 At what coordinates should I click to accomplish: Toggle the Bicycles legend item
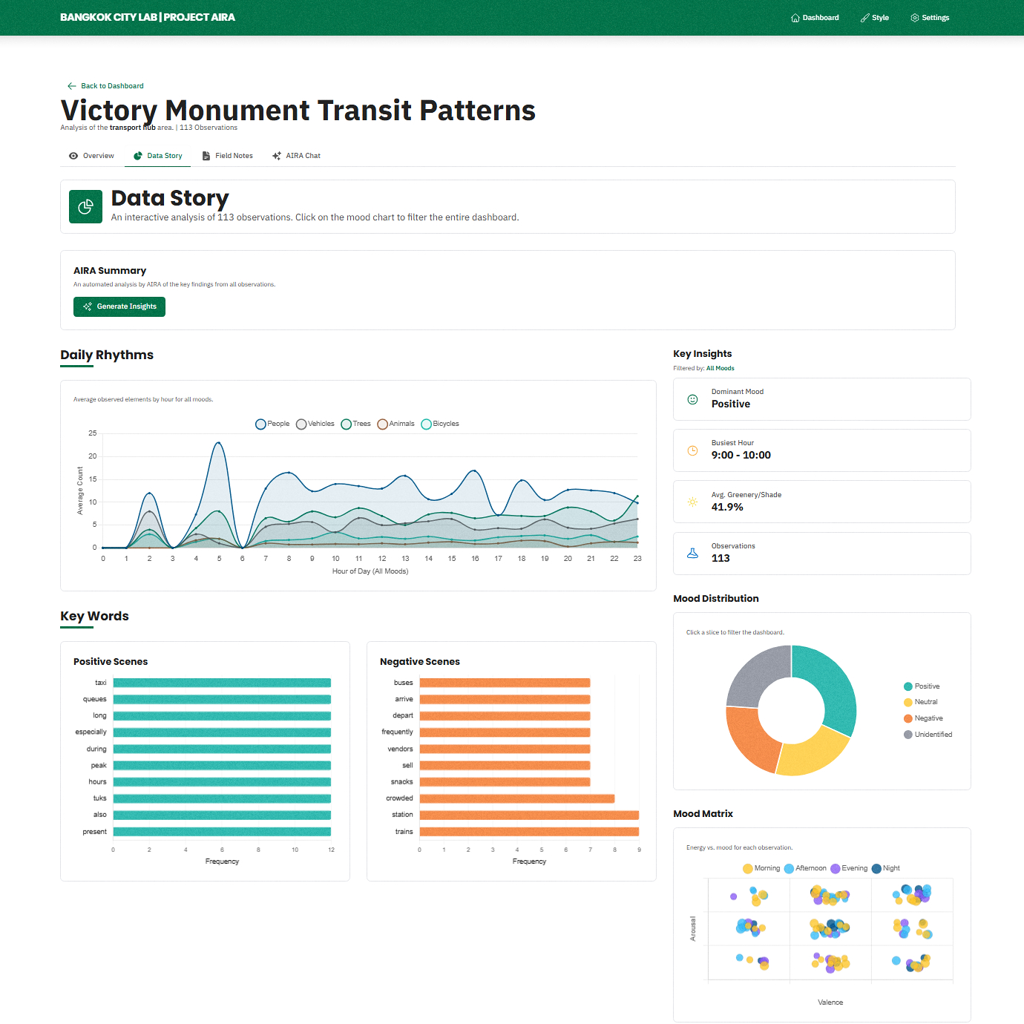pos(439,424)
